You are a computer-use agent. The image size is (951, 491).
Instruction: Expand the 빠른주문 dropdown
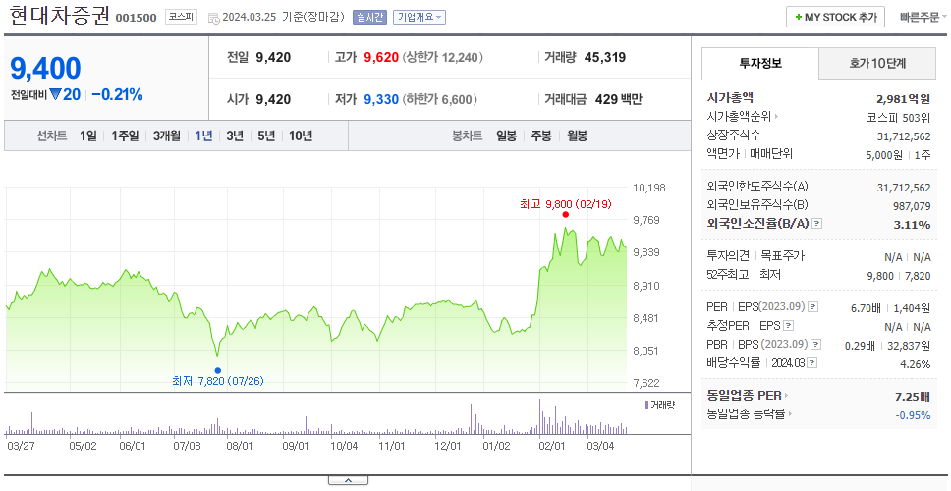(x=923, y=17)
